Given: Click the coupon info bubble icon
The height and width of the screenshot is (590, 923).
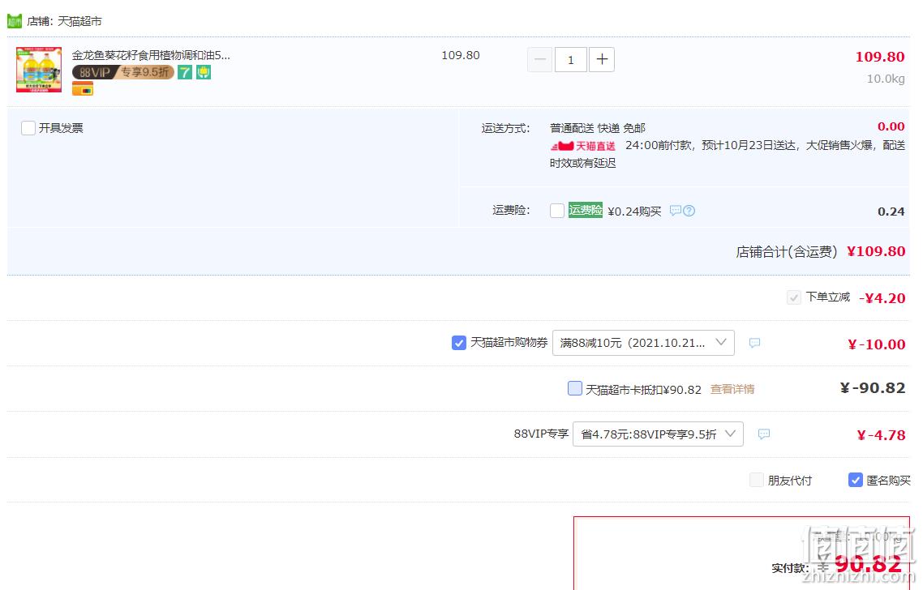Looking at the screenshot, I should tap(754, 342).
